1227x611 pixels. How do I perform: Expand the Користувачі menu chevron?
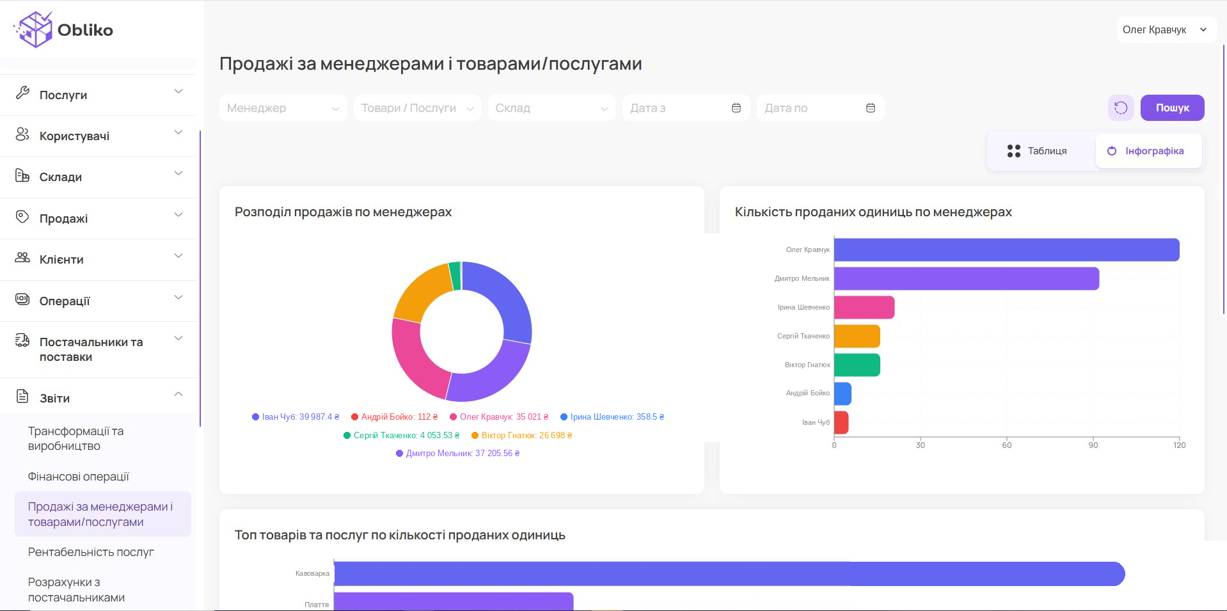[x=178, y=132]
